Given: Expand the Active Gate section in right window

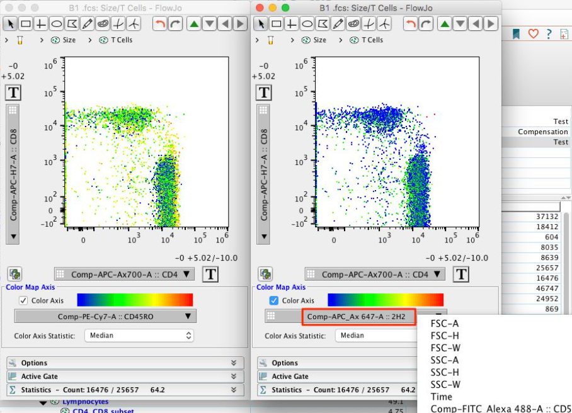Looking at the screenshot, I should (337, 376).
